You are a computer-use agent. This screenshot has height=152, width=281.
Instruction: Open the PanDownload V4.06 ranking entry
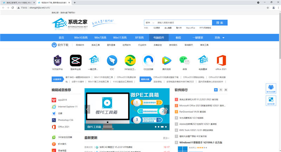coord(192,112)
